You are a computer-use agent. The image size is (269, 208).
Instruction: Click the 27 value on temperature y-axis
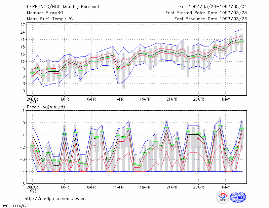tap(23, 25)
